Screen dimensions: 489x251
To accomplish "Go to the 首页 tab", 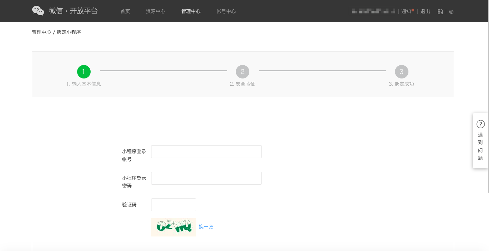I will click(125, 11).
